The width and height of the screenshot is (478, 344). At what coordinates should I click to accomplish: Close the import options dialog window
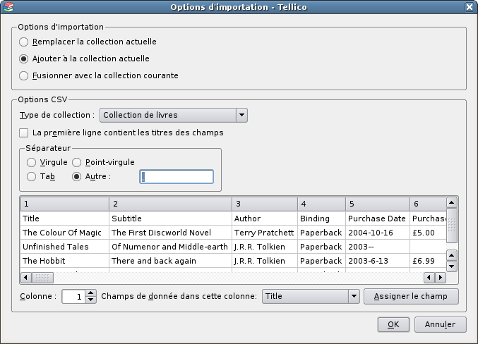470,7
